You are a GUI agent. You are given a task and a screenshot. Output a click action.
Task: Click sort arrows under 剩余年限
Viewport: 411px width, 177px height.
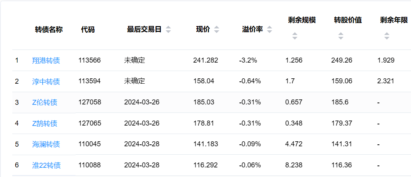pos(386,36)
